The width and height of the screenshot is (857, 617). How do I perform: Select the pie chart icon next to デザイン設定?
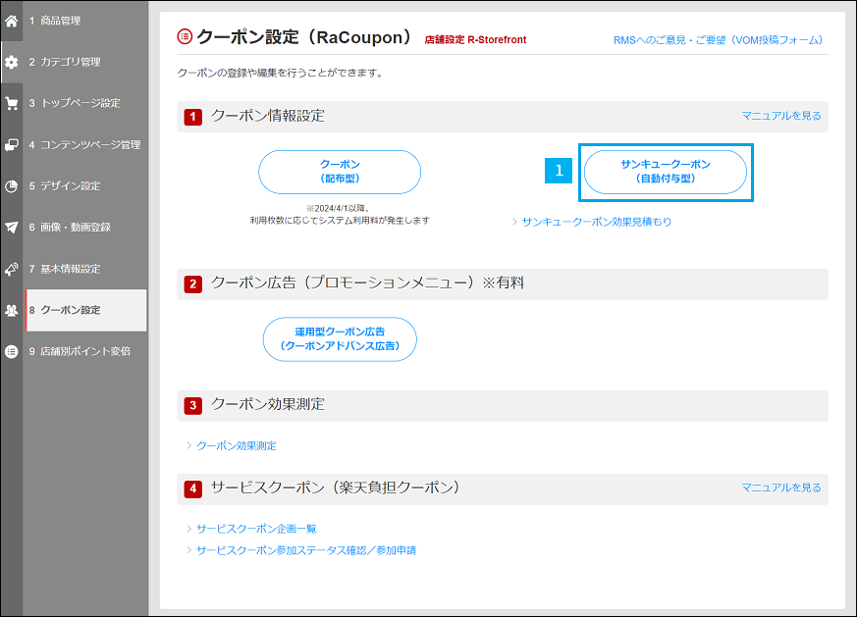13,184
